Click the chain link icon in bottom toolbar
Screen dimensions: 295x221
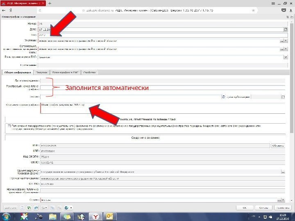point(59,208)
